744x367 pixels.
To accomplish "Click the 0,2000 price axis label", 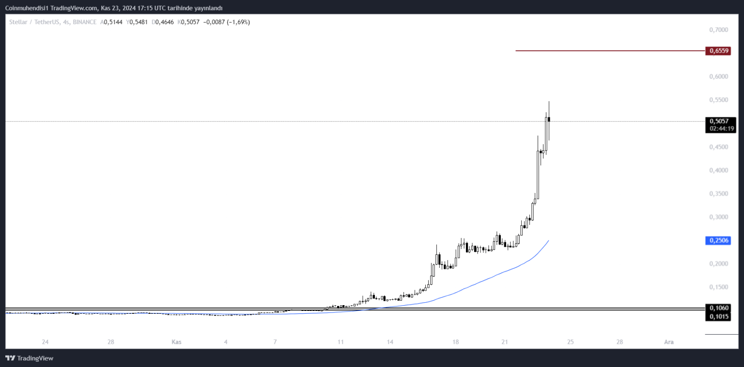I will tap(718, 264).
